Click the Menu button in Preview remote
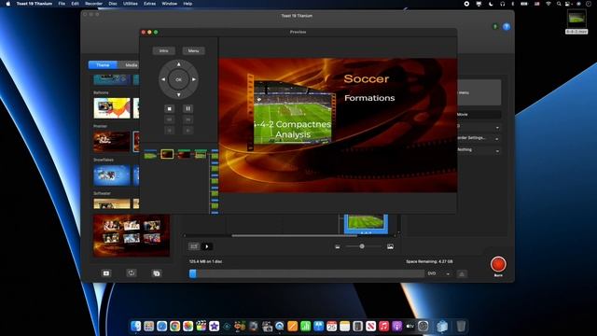This screenshot has height=336, width=597. [x=193, y=50]
